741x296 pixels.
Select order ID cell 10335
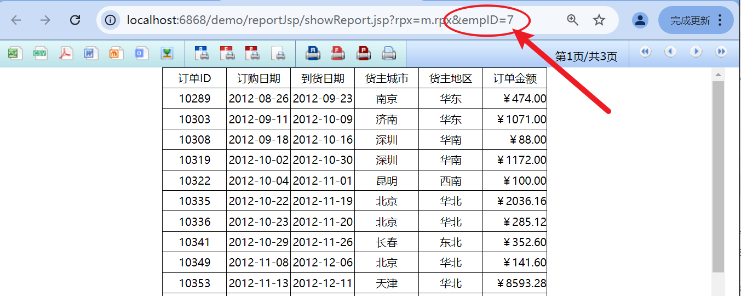click(194, 201)
